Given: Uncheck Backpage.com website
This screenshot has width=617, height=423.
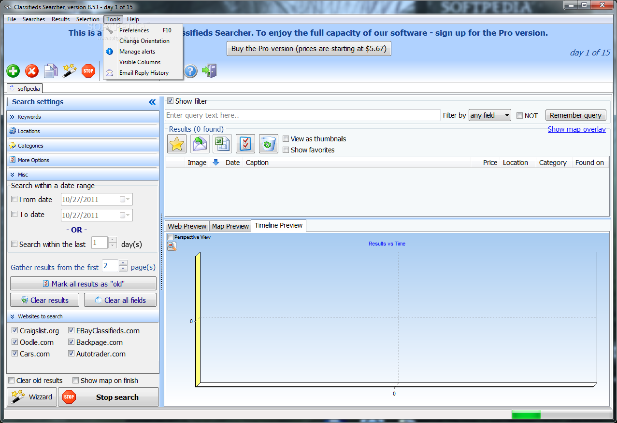Looking at the screenshot, I should tap(71, 342).
